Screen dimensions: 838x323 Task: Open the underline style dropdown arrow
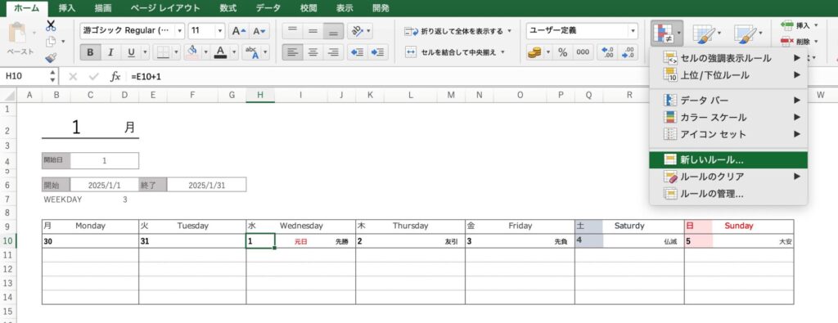pos(145,52)
